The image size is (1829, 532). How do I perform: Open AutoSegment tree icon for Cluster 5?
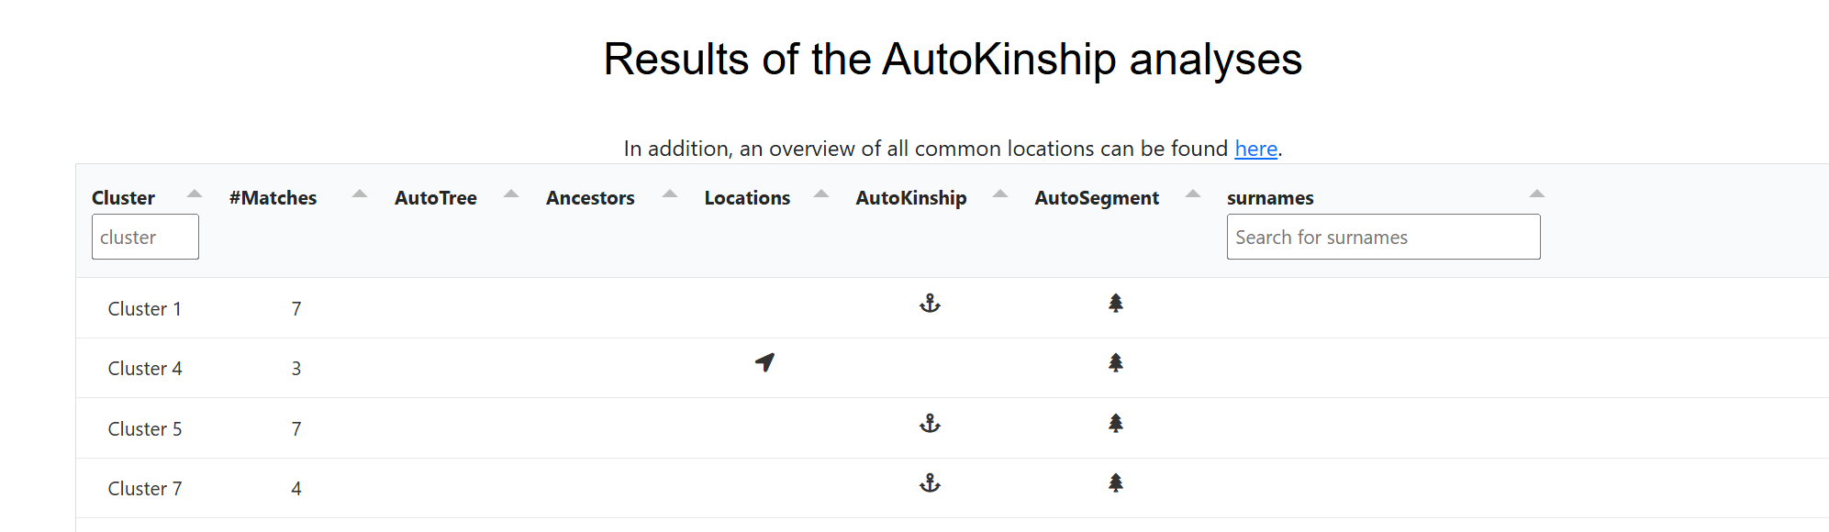pyautogui.click(x=1115, y=424)
